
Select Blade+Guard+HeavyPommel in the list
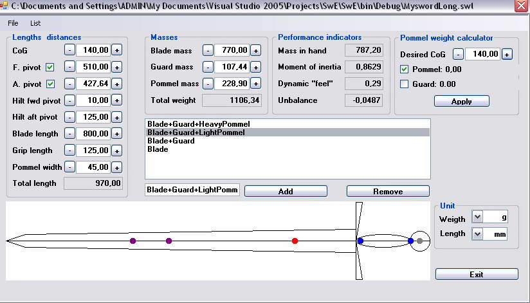pyautogui.click(x=198, y=124)
